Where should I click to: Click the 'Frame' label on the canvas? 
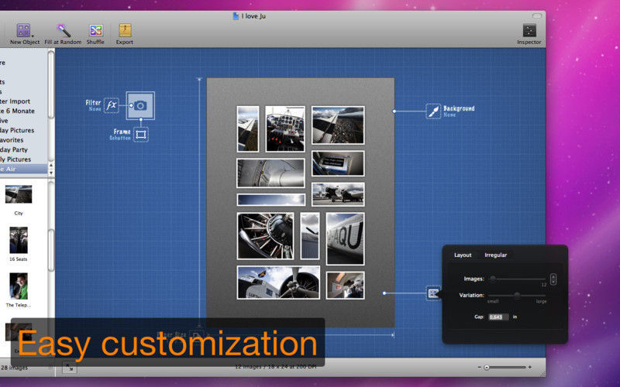point(122,132)
